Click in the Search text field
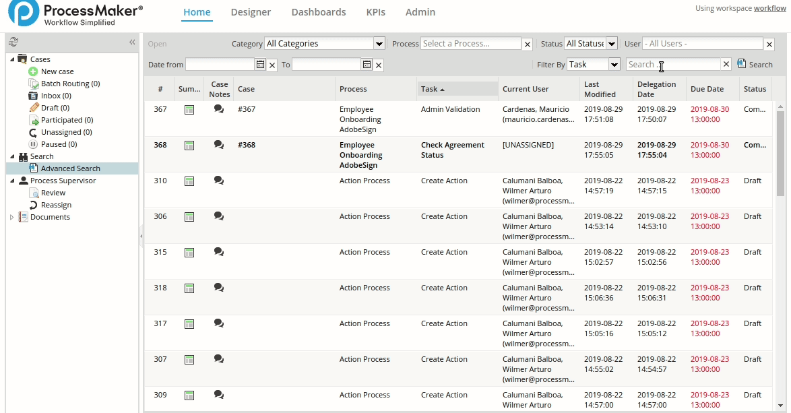Image resolution: width=791 pixels, height=413 pixels. 672,65
